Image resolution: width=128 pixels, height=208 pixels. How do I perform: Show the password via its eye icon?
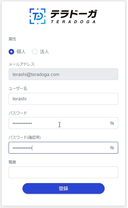tap(112, 123)
